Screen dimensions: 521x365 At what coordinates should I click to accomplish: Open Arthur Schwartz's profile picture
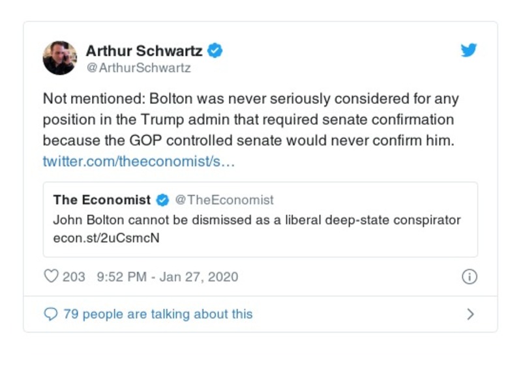point(59,58)
